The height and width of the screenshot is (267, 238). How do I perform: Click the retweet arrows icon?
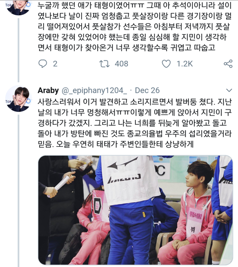(104, 64)
